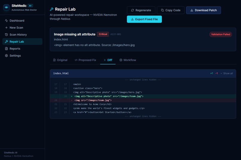The width and height of the screenshot is (241, 160).
Task: Click the Scan History clock icon
Action: 6,35
